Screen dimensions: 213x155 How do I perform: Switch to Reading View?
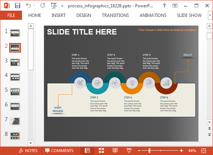(115, 151)
